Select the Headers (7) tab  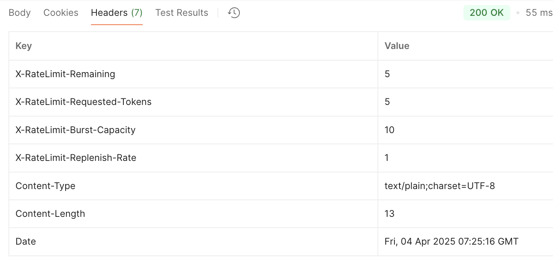pos(117,13)
